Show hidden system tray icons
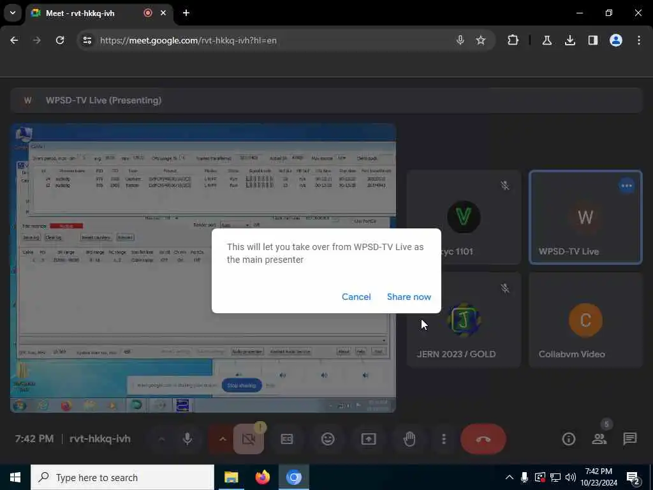This screenshot has height=490, width=653. [x=510, y=477]
